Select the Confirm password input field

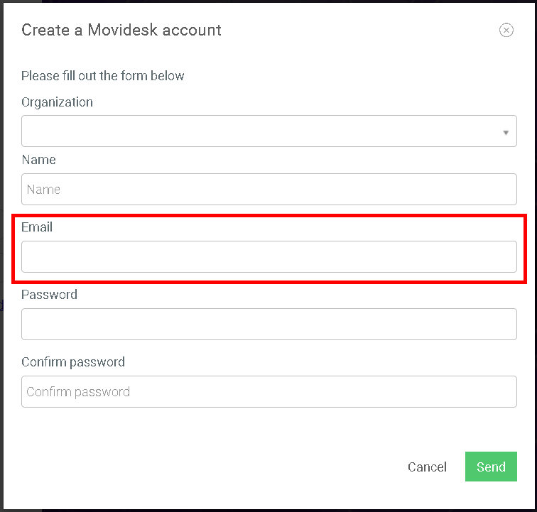click(x=268, y=392)
